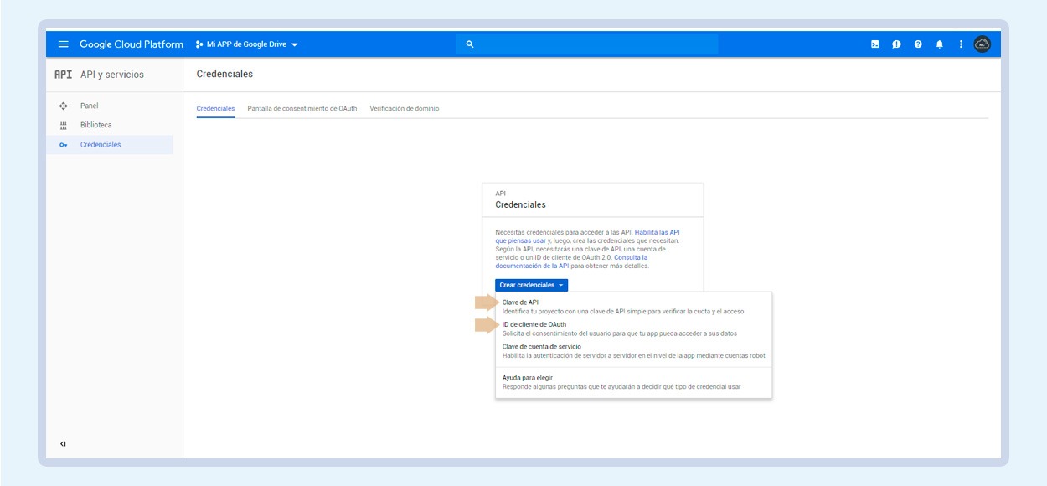Screen dimensions: 1047x486
Task: Open the account avatar
Action: (x=983, y=44)
